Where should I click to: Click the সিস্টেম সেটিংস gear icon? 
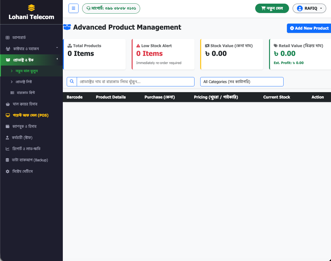point(8,171)
